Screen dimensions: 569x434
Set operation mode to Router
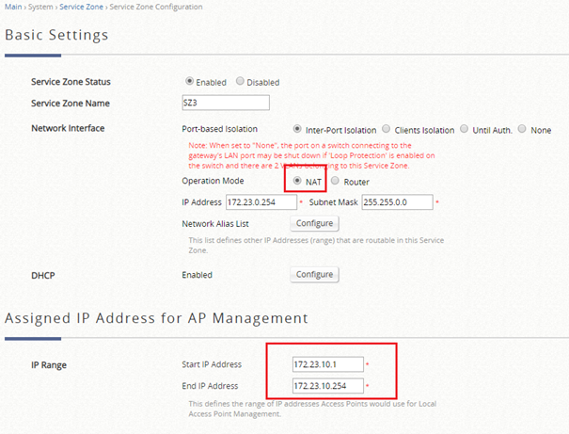(335, 181)
